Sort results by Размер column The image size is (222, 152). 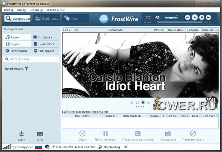(159, 30)
